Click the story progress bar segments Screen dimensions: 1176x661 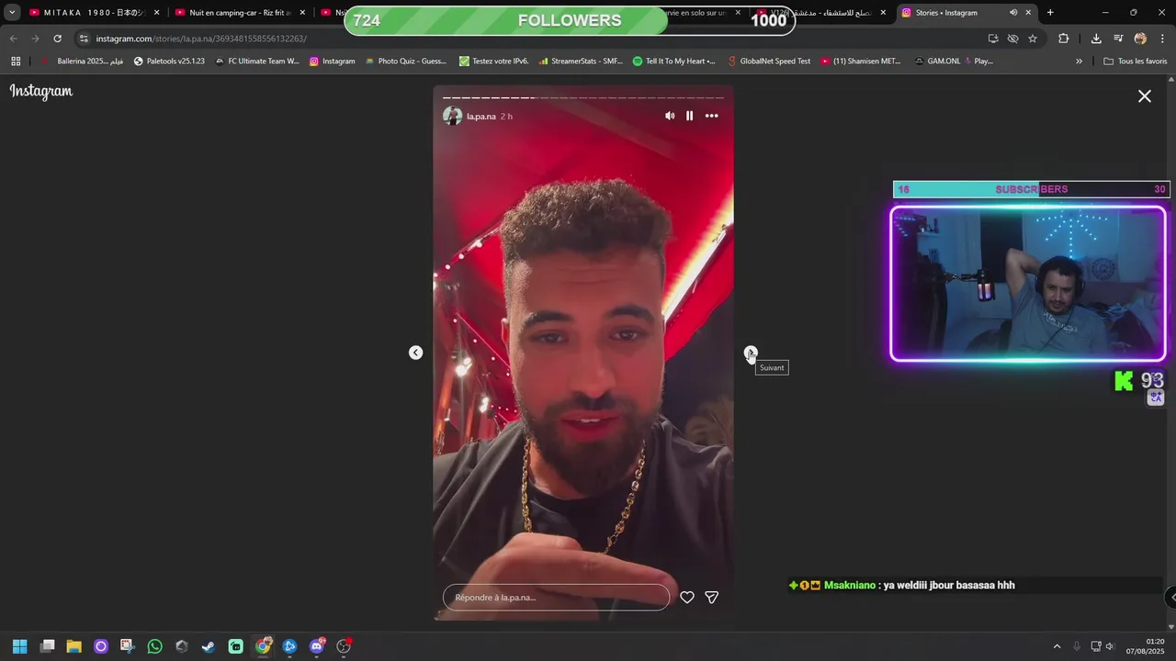point(583,97)
